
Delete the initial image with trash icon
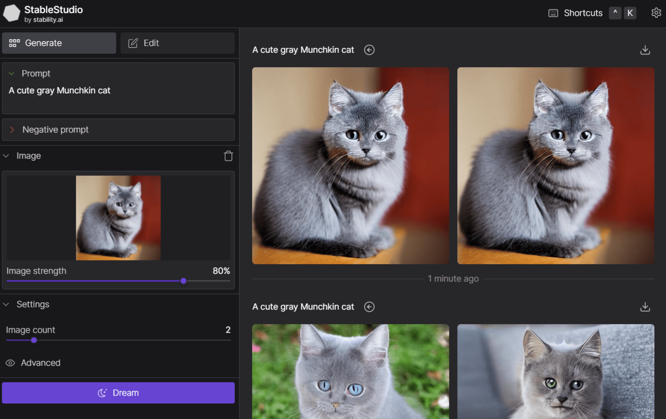pos(228,156)
